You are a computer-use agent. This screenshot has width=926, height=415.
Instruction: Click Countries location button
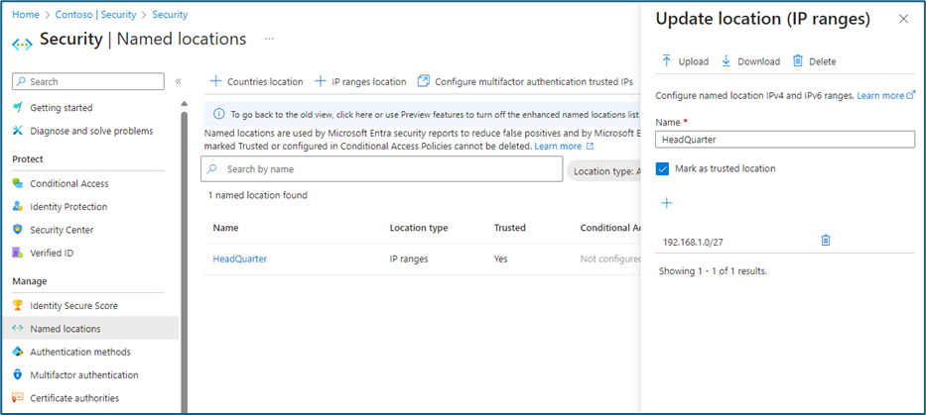(x=256, y=81)
